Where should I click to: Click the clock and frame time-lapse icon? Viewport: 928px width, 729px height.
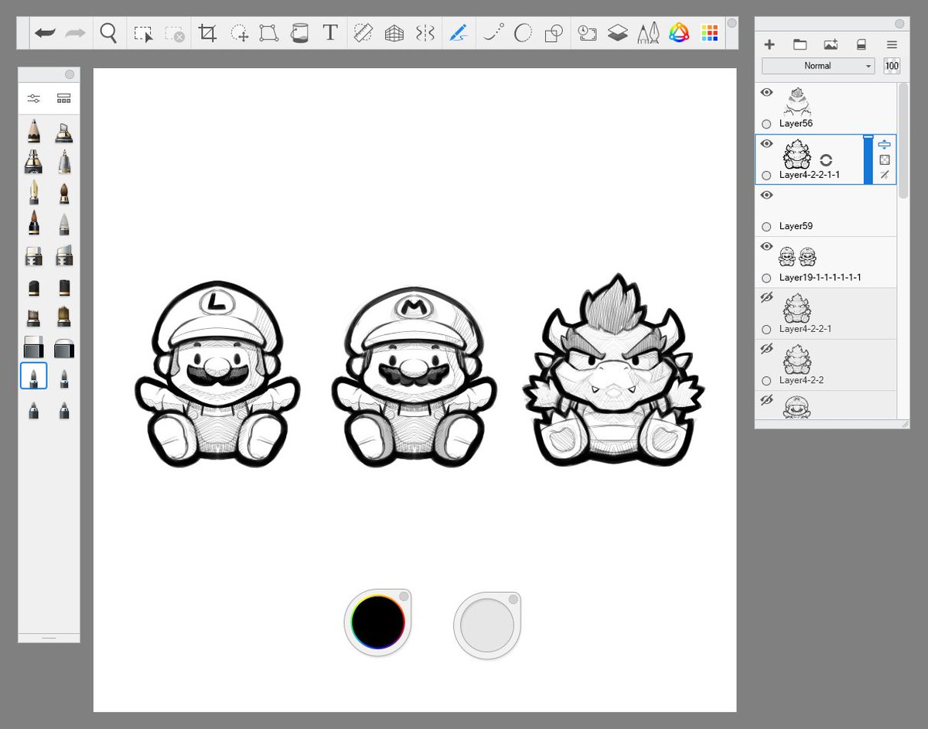tap(587, 33)
